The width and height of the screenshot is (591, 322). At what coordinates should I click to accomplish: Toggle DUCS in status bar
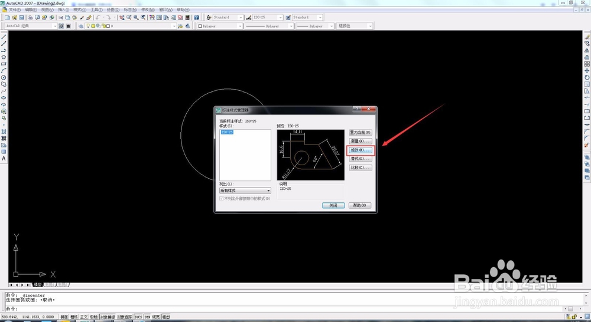(x=138, y=317)
